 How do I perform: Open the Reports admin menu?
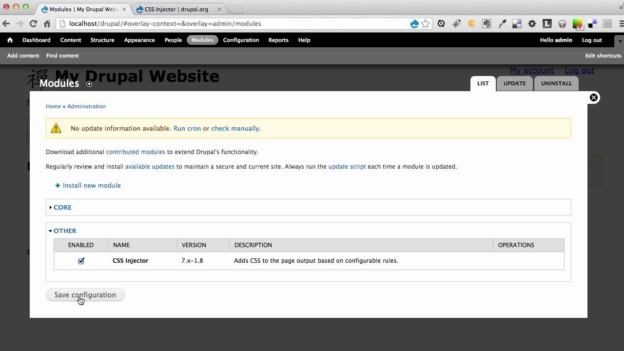(278, 40)
